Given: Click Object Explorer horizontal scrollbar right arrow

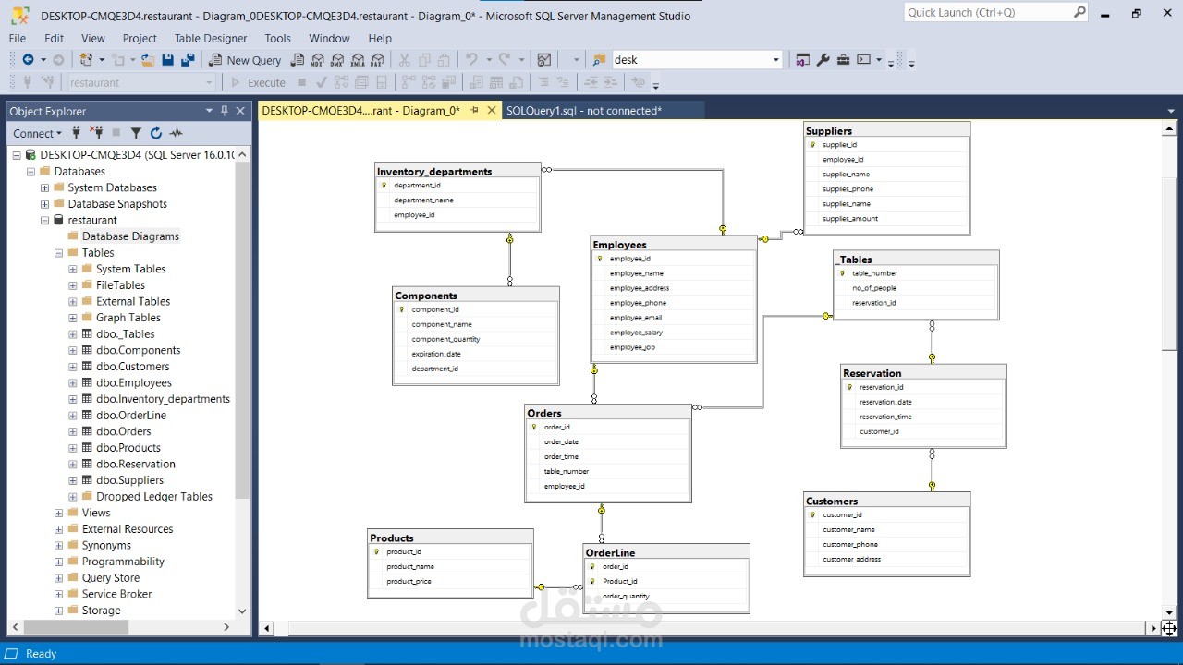Looking at the screenshot, I should pos(226,627).
